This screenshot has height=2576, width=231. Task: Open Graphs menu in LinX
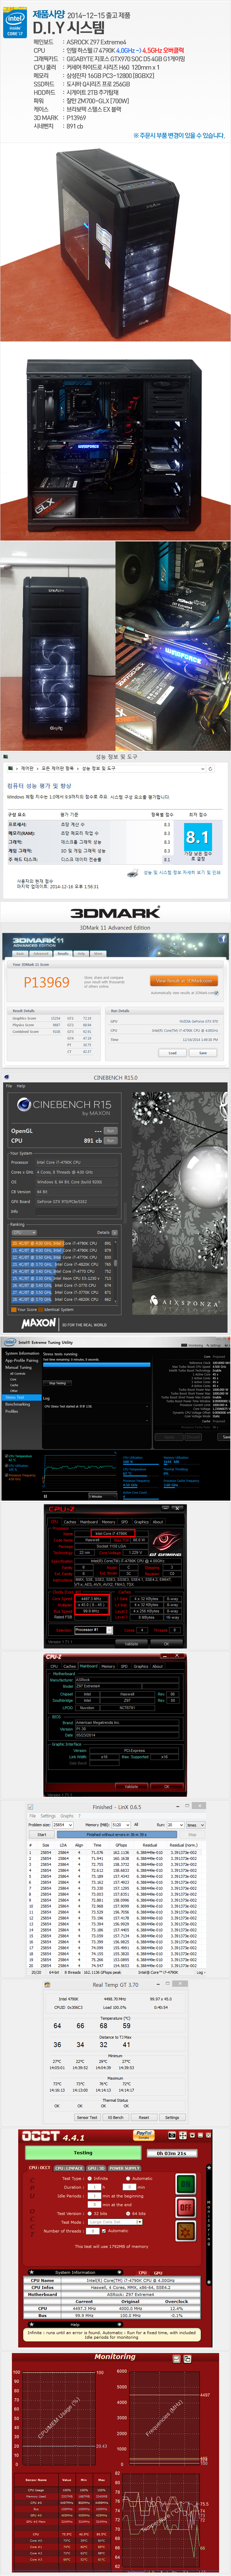tap(67, 1816)
